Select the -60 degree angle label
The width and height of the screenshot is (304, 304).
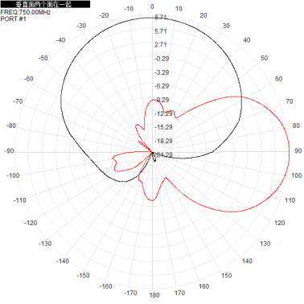point(29,79)
